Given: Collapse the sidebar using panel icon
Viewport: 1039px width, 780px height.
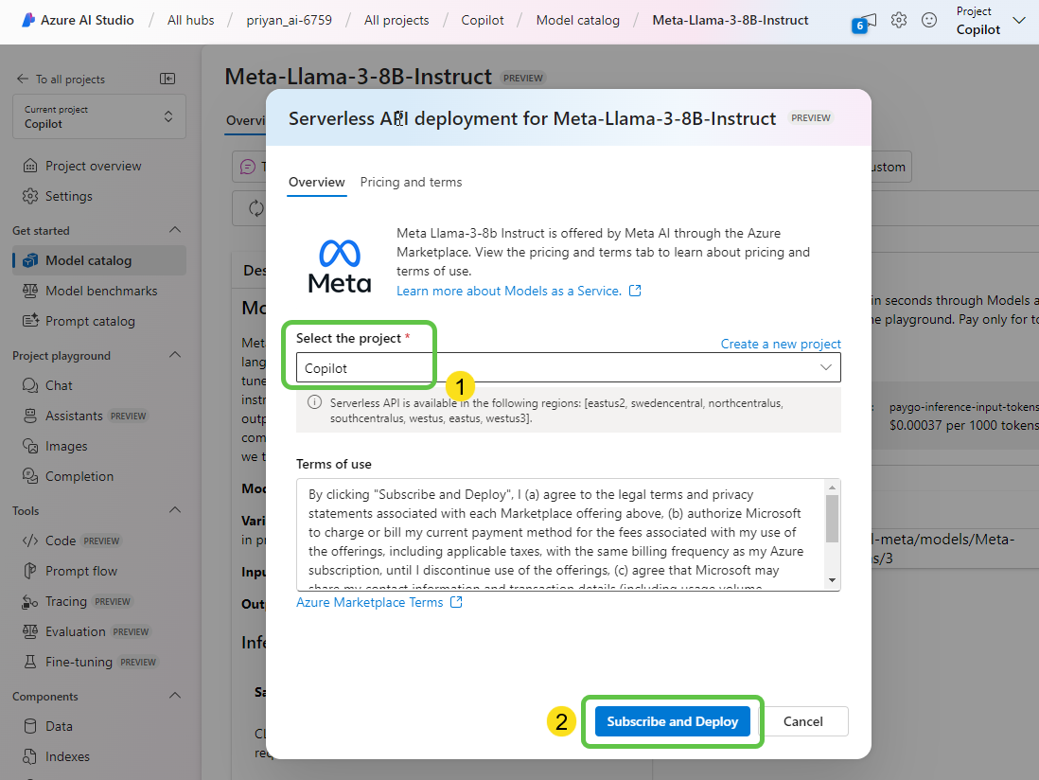Looking at the screenshot, I should [167, 80].
